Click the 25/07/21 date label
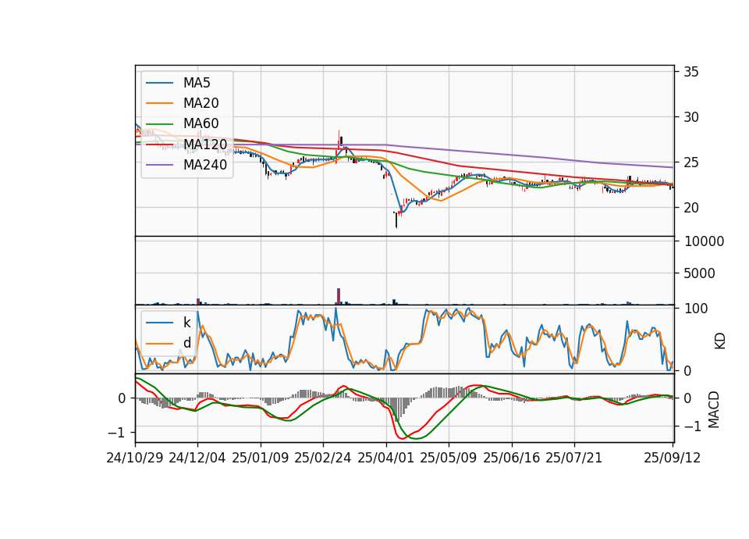Viewport: 749px width, 539px height. coord(573,458)
